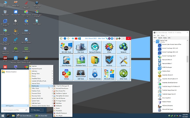190x118 pixels.
Task: Launch VLC Player from Multimedia submenu
Action: [x=63, y=116]
